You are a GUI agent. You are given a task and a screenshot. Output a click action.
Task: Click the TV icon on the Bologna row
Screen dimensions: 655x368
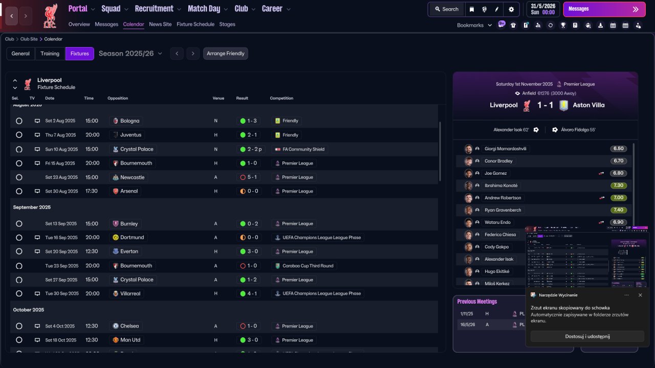(37, 121)
